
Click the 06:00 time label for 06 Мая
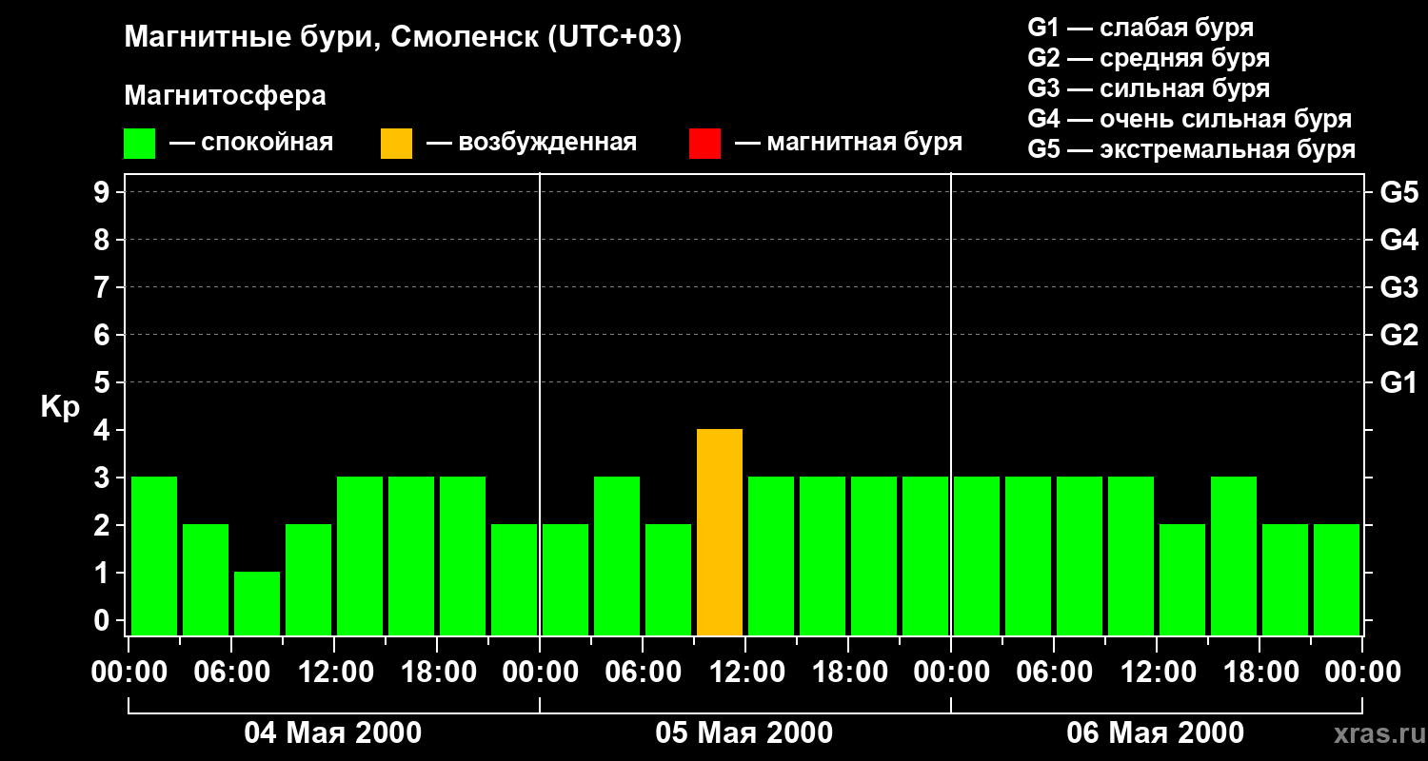pos(1054,673)
